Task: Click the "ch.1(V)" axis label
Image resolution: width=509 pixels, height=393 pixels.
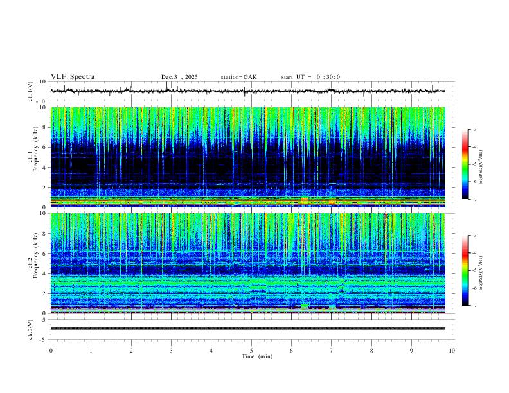Action: (31, 91)
